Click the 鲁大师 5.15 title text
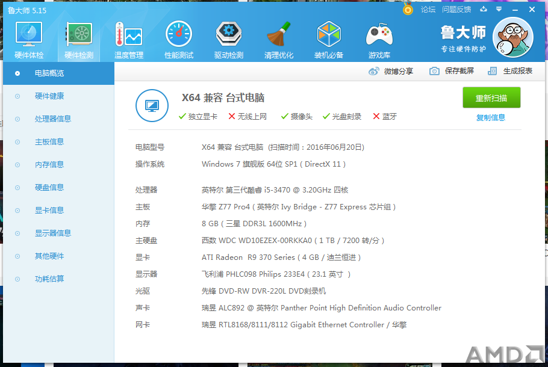Image resolution: width=548 pixels, height=367 pixels. pos(27,10)
